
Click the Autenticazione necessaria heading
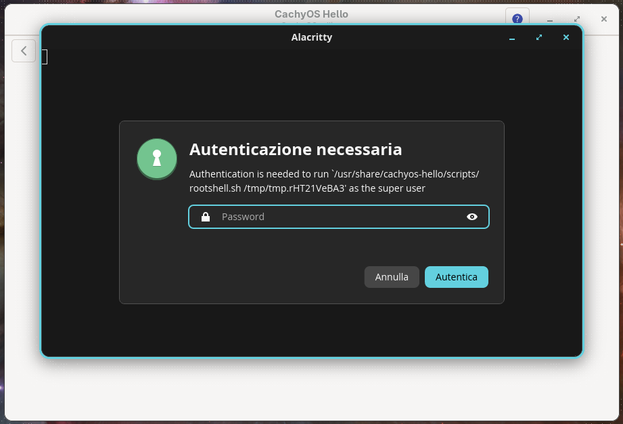(x=296, y=150)
